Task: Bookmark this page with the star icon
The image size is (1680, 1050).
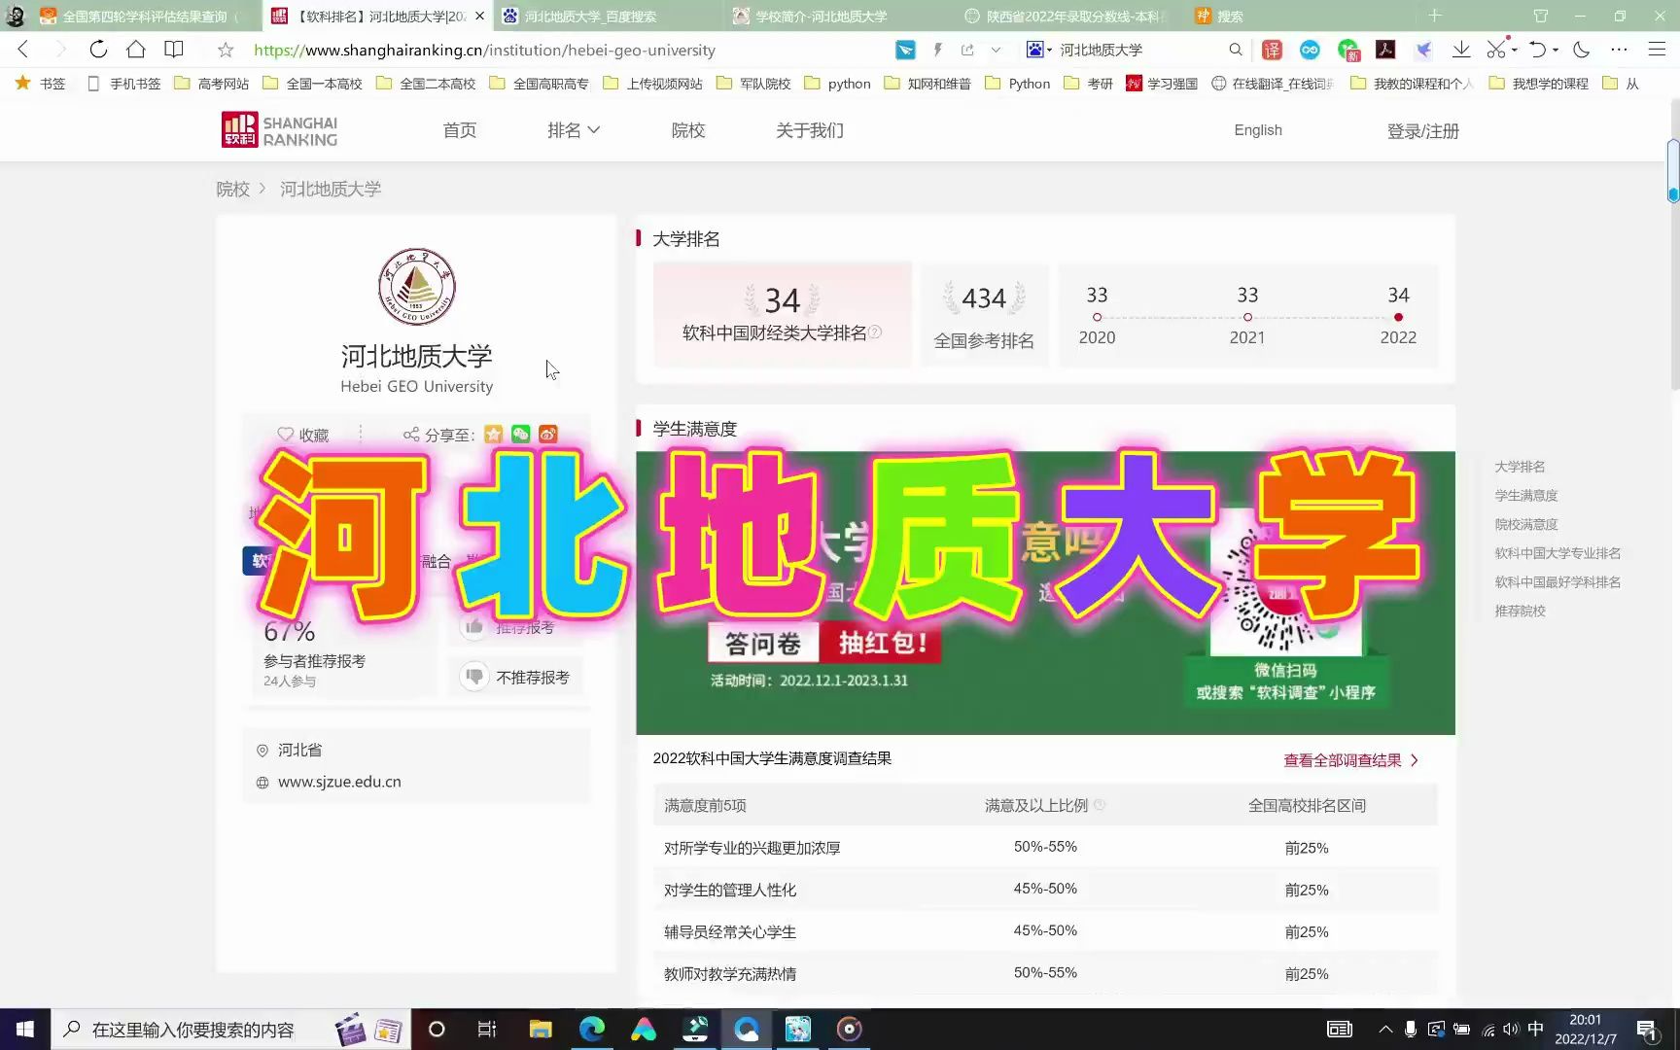Action: pyautogui.click(x=226, y=50)
